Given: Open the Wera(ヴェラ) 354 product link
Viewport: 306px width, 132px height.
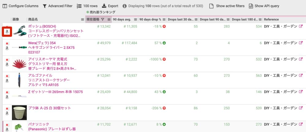Looking at the screenshot, I should coord(51,48).
